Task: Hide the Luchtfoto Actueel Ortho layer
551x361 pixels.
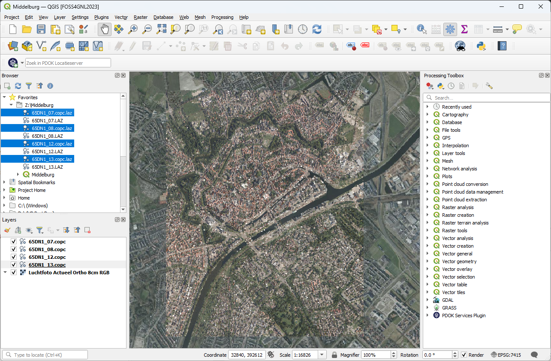Action: [x=14, y=272]
